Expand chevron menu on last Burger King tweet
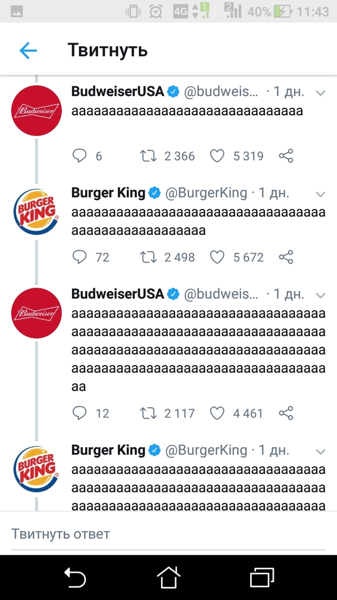337x600 pixels. [321, 451]
